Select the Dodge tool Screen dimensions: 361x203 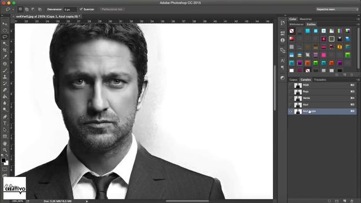click(x=5, y=109)
